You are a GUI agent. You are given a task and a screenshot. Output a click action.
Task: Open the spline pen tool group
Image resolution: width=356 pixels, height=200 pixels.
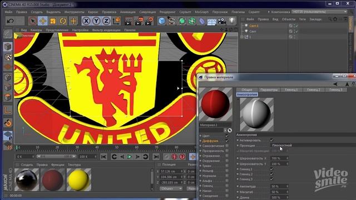tap(172, 21)
